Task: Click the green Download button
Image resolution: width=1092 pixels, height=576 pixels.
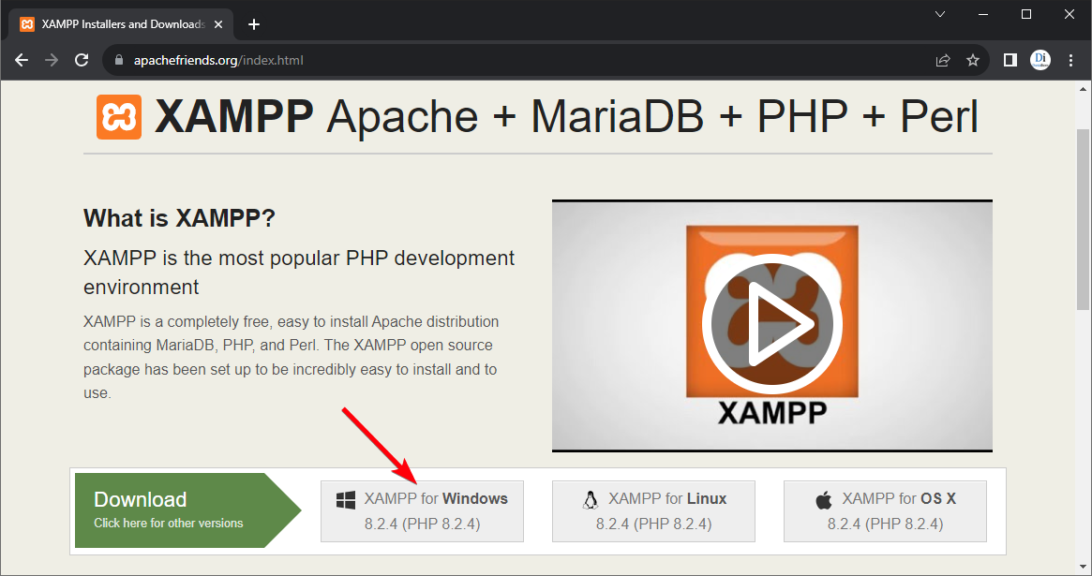Action: point(188,510)
